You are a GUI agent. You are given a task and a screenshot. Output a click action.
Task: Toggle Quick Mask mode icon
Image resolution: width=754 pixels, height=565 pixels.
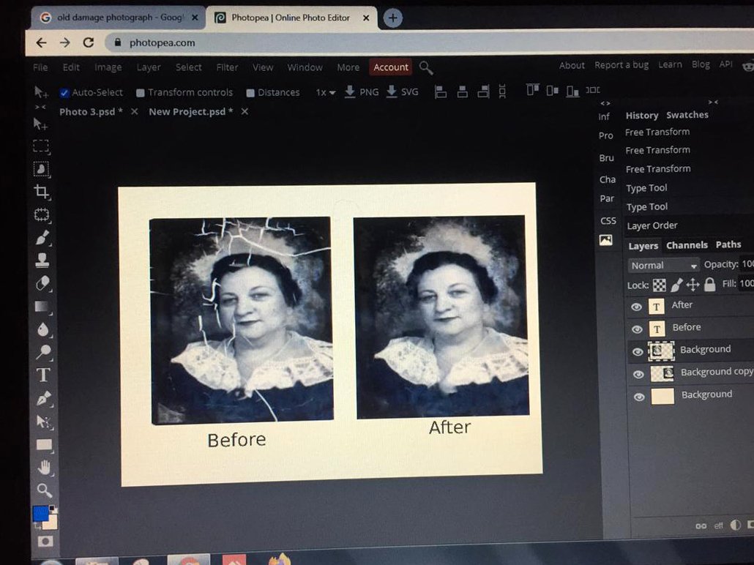45,542
